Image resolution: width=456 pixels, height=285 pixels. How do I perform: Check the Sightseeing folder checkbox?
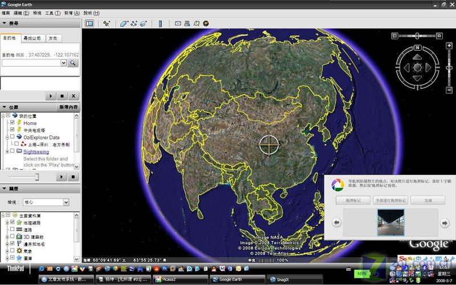click(12, 151)
